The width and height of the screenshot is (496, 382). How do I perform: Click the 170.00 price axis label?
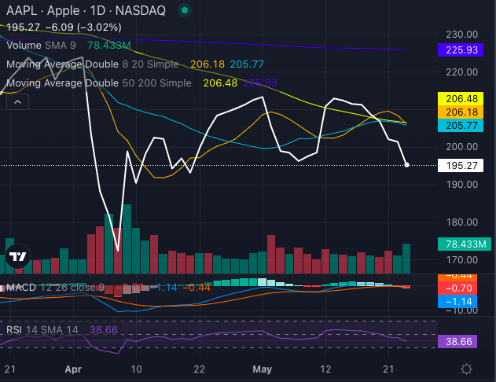tap(462, 260)
